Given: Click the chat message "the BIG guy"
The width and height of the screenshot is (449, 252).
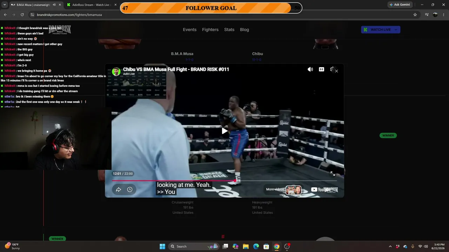Looking at the screenshot, I should [x=25, y=50].
